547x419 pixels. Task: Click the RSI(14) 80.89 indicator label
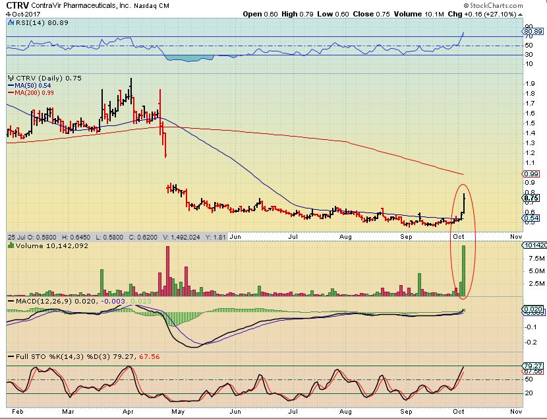tap(41, 22)
